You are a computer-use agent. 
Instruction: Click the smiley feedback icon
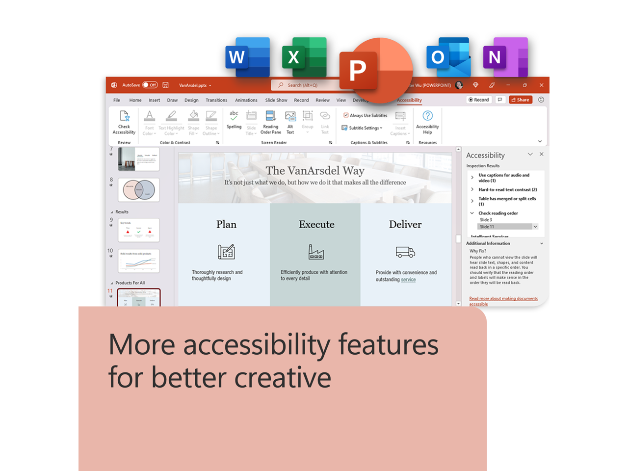click(x=541, y=100)
